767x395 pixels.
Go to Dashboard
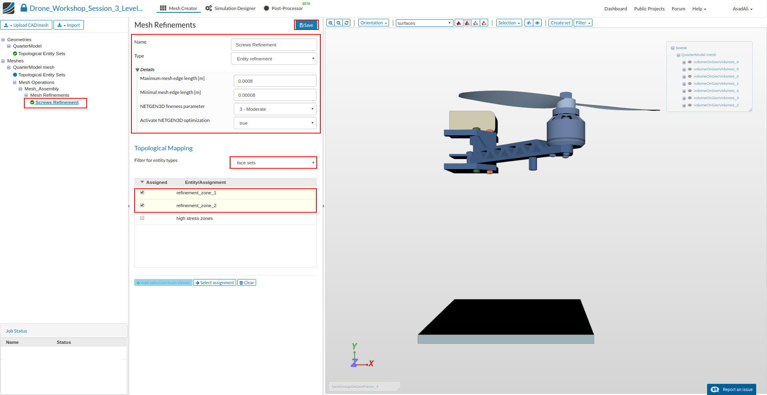(616, 9)
